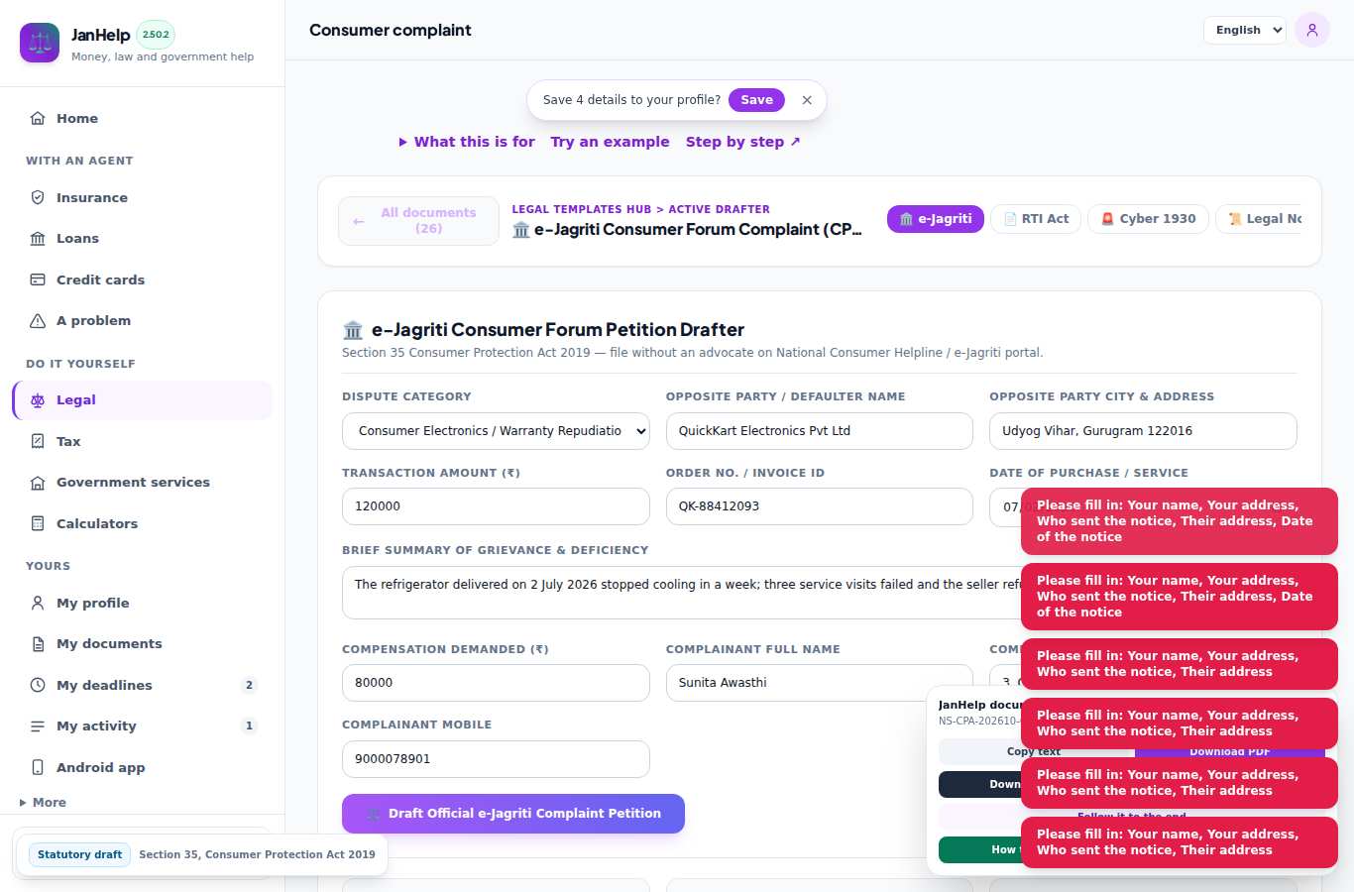The image size is (1354, 892).
Task: Open My deadlines clock icon
Action: (x=38, y=685)
